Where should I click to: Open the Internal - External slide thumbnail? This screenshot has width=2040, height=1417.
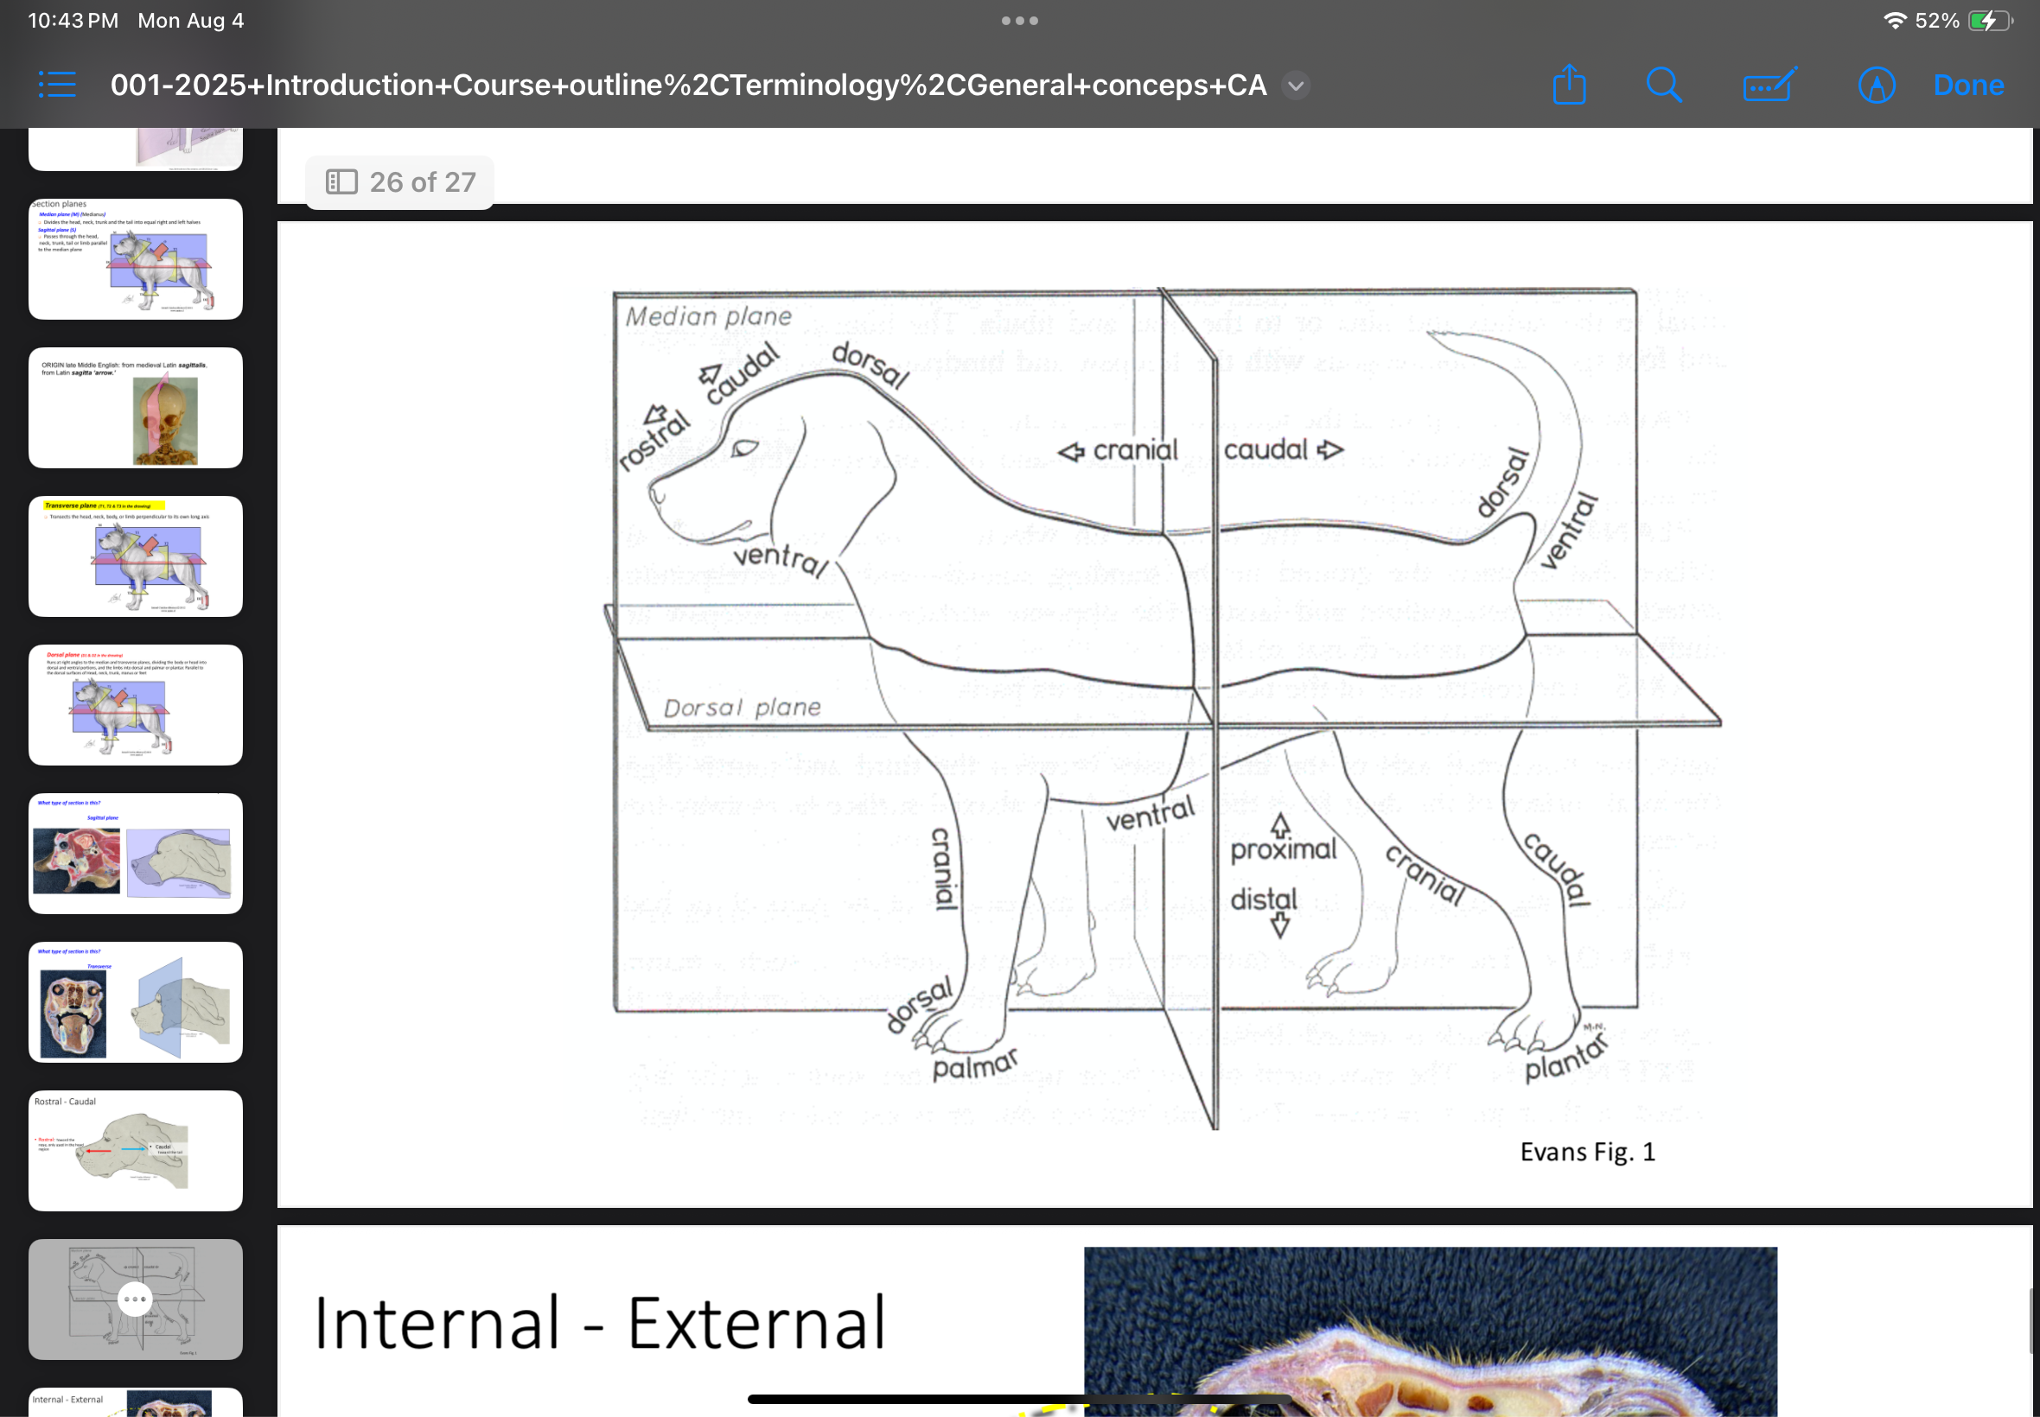[x=135, y=1403]
